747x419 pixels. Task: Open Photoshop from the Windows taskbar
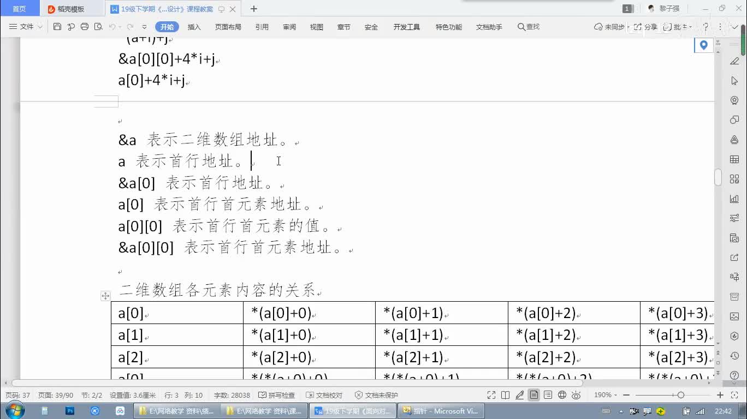(x=70, y=411)
